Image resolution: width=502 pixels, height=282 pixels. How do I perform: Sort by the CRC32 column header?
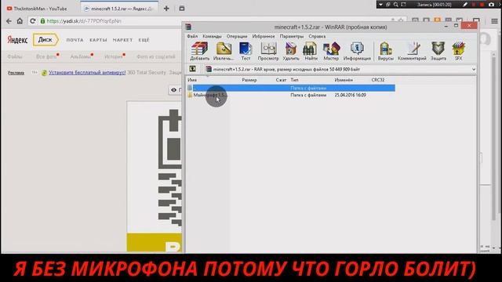[378, 80]
